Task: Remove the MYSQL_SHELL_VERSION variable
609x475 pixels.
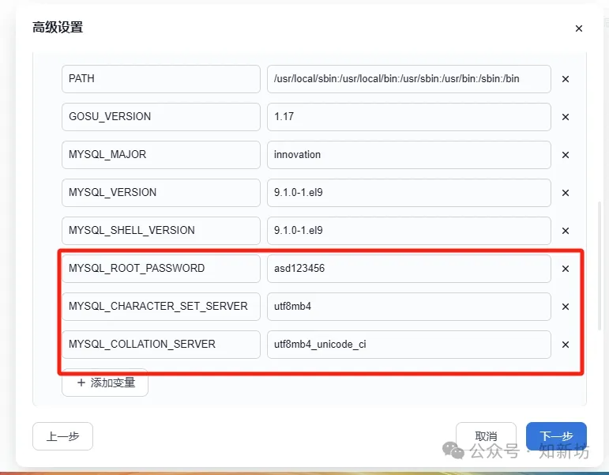Action: [x=565, y=231]
